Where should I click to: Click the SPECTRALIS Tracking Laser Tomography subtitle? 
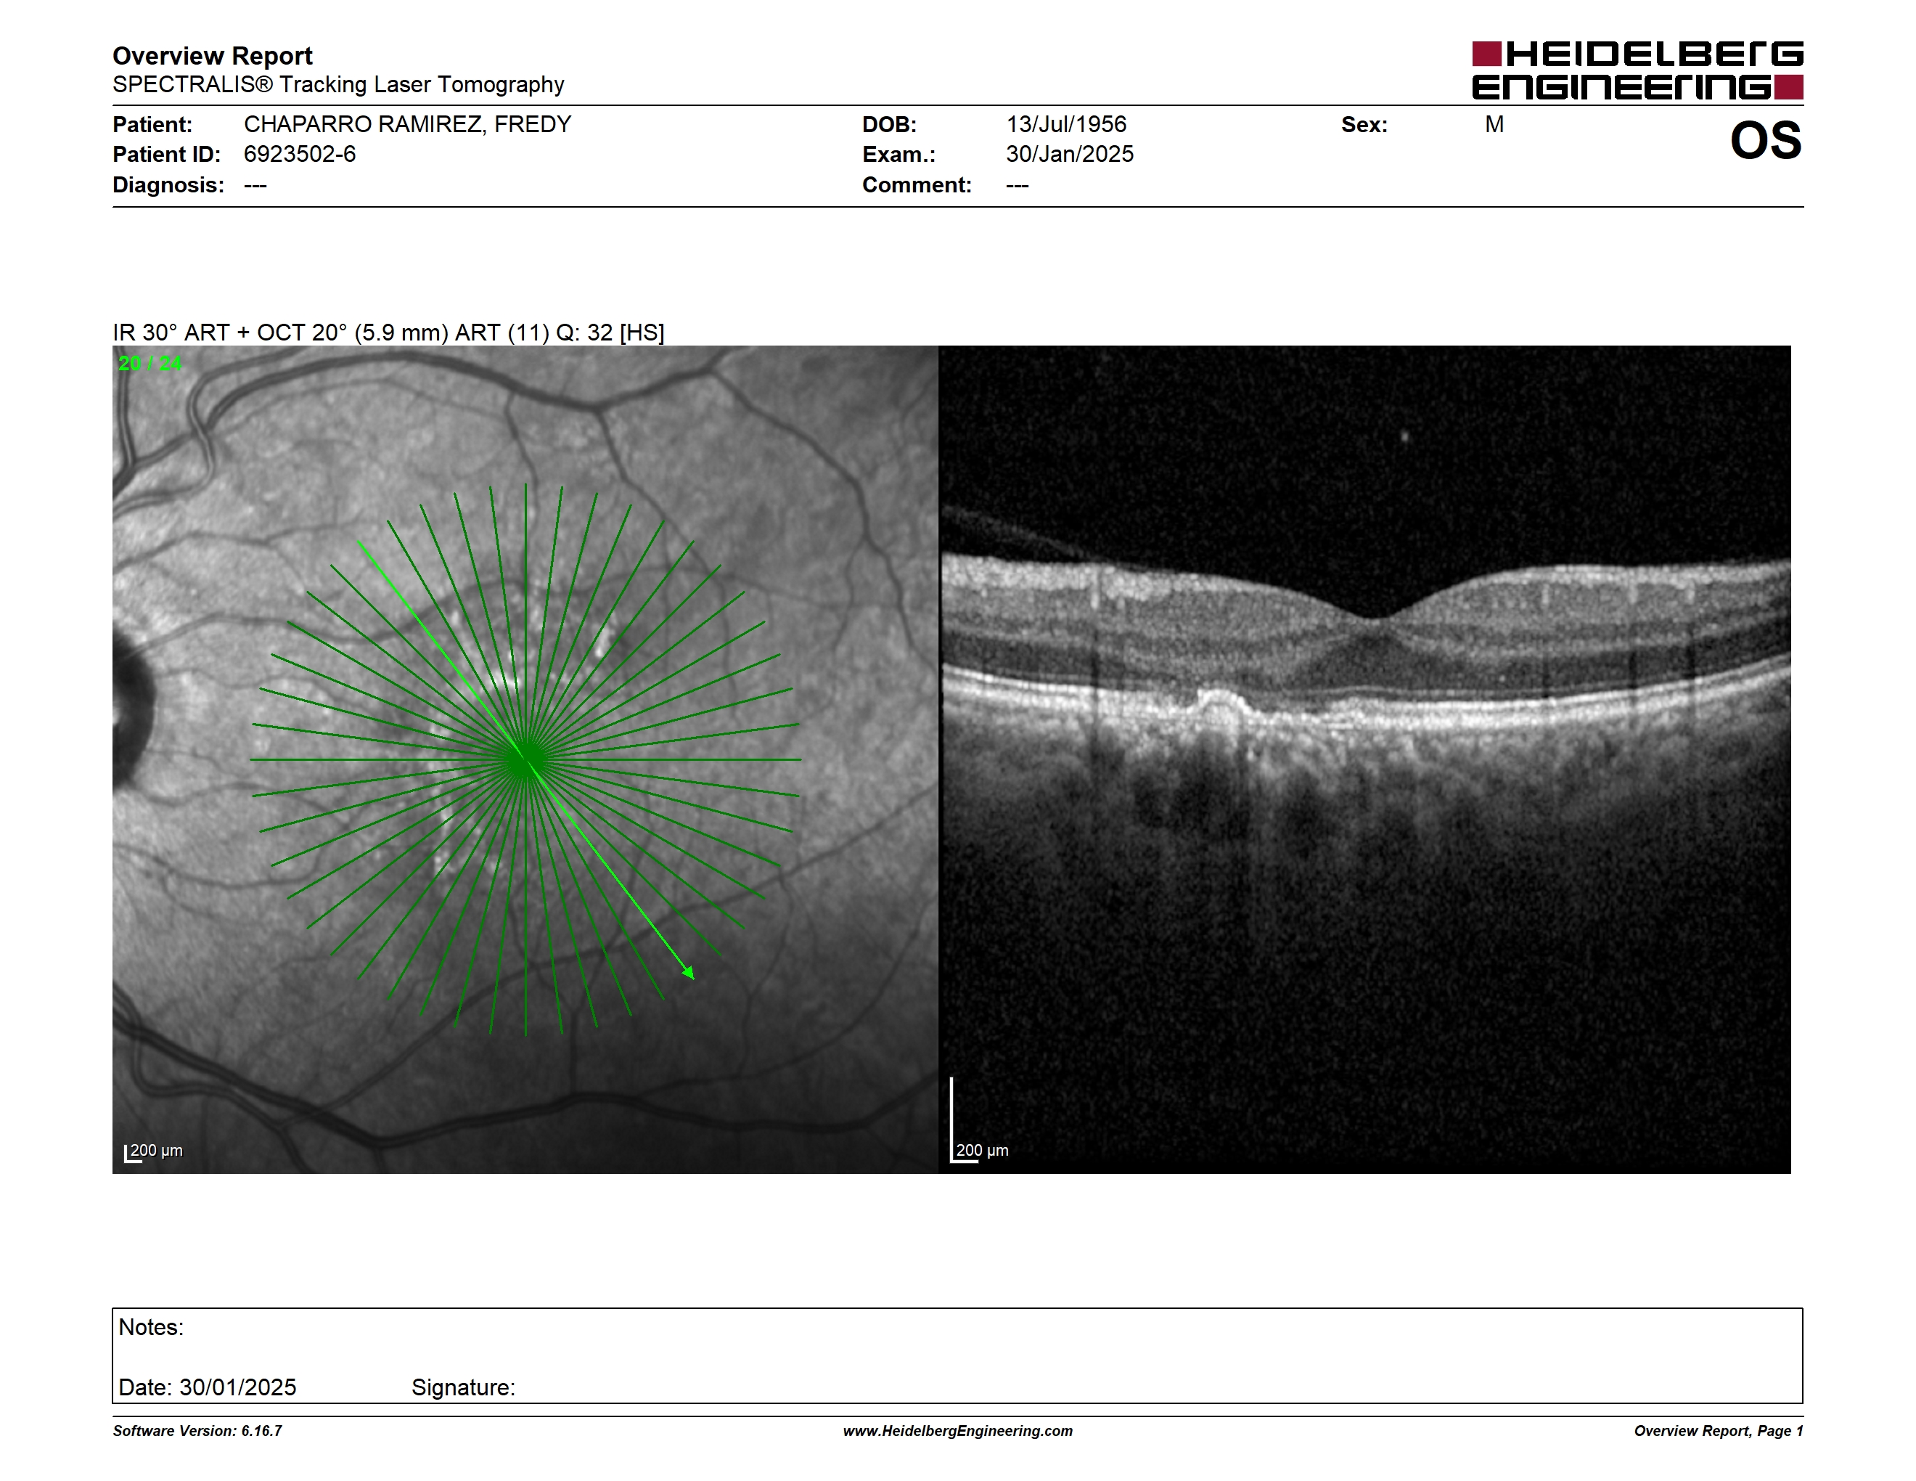click(337, 84)
